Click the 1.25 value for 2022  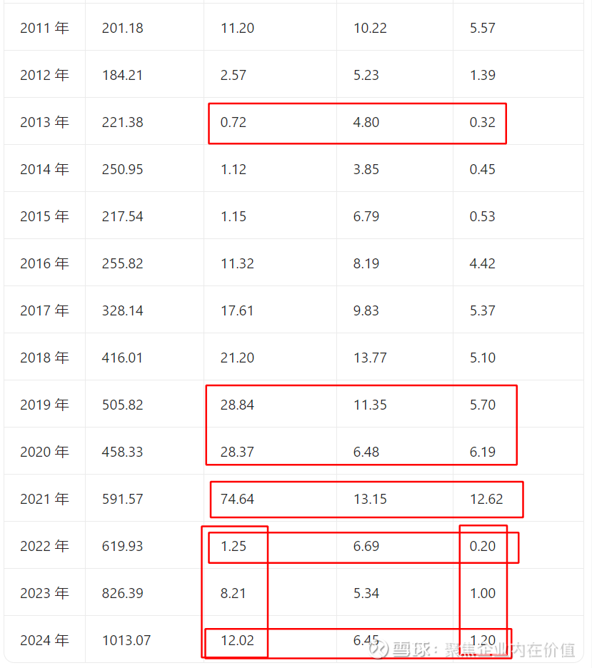(x=234, y=547)
